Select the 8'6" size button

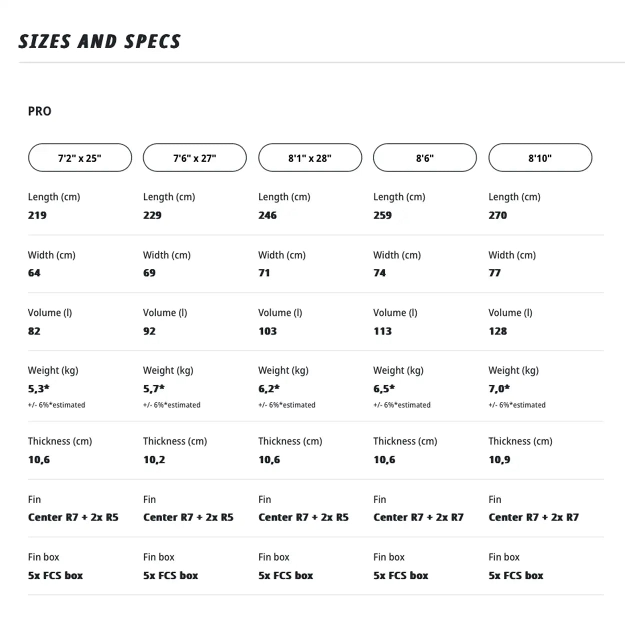pos(425,158)
